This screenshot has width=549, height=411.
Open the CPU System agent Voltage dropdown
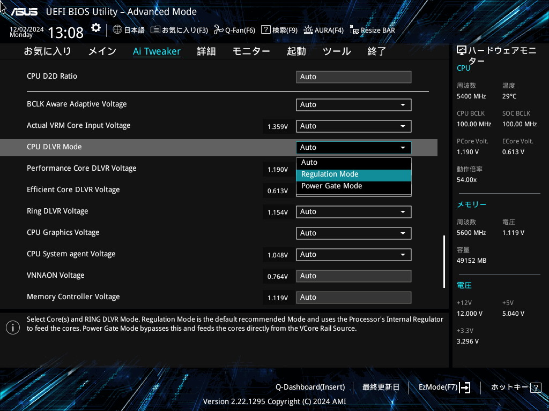[354, 254]
